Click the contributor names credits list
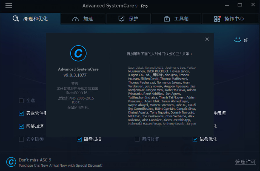 point(162,96)
